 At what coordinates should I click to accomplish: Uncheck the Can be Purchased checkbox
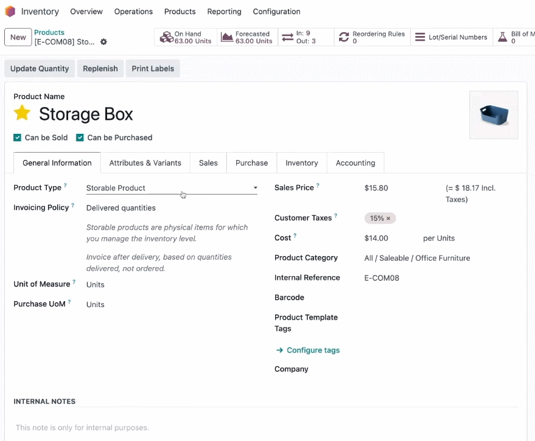click(x=80, y=137)
